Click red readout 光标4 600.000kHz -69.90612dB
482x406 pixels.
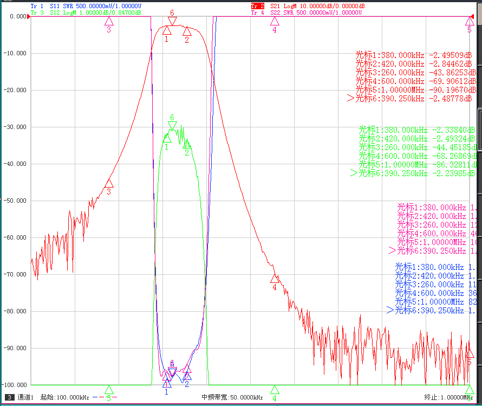tap(415, 81)
